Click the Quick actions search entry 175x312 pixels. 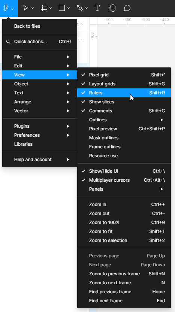tap(40, 42)
